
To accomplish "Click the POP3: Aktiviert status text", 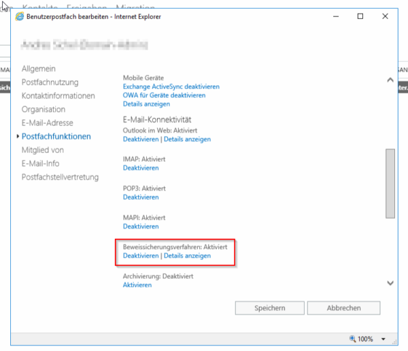I will [144, 188].
